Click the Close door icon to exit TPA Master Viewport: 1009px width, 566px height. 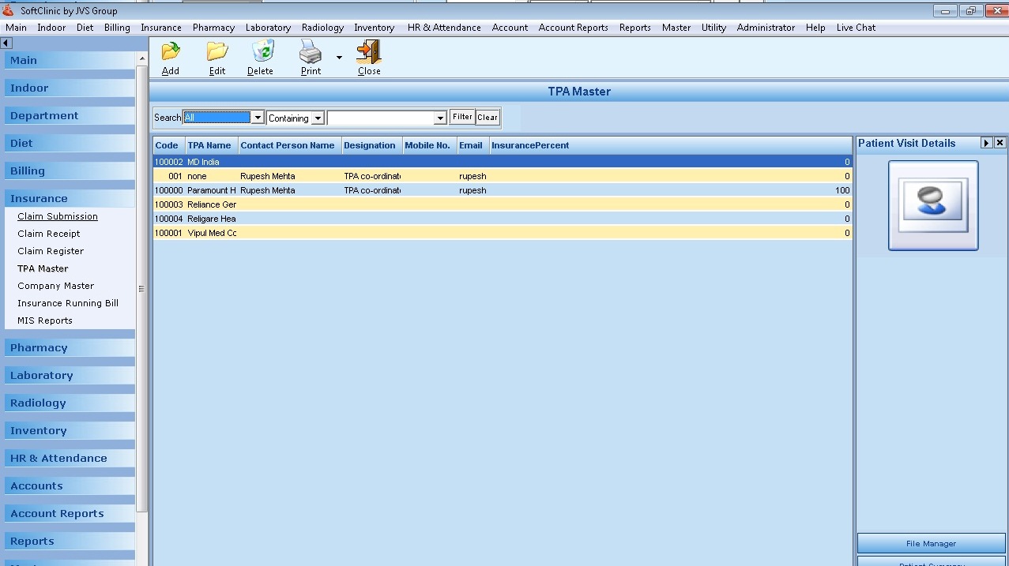click(368, 52)
